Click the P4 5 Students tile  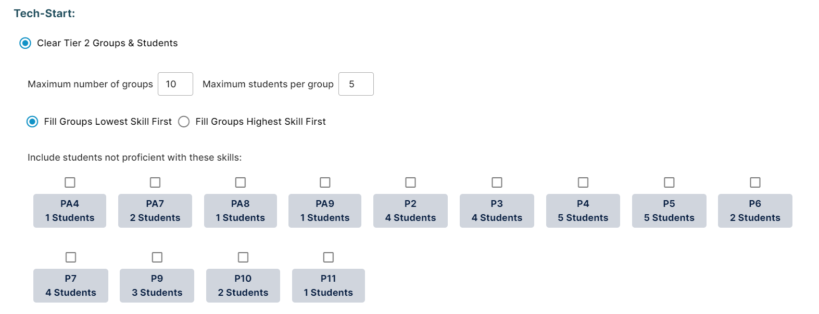[x=583, y=211]
